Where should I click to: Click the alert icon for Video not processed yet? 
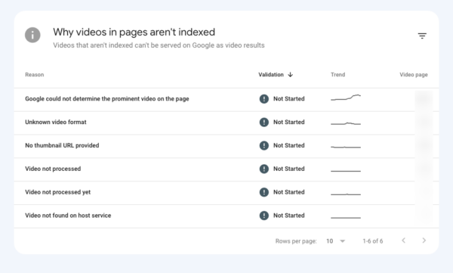tap(264, 192)
